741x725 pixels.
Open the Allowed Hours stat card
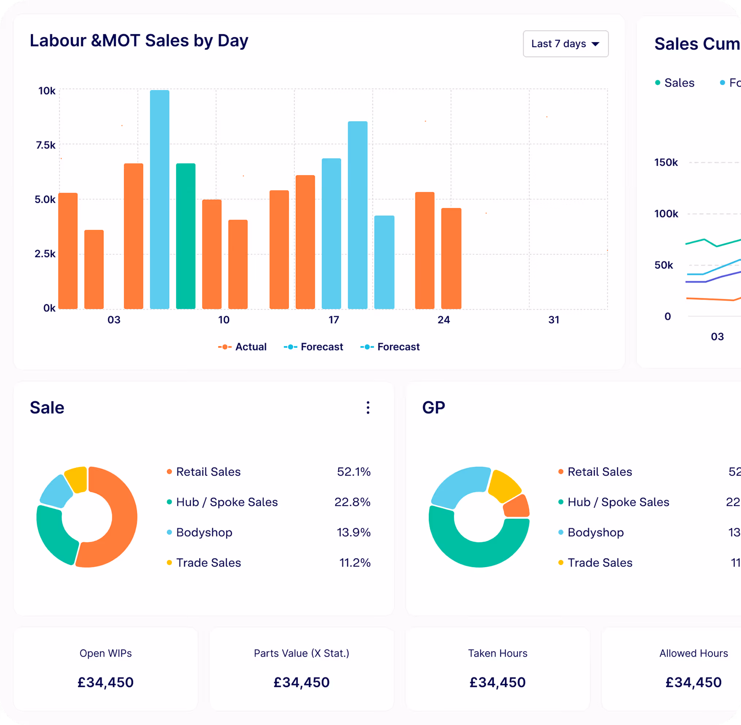click(693, 669)
